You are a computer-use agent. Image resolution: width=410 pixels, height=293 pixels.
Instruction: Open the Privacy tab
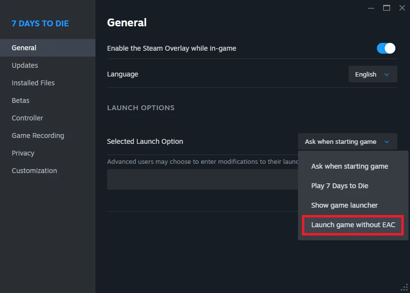48,153
